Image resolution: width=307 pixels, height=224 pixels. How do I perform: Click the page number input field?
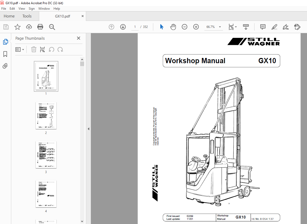(x=135, y=27)
